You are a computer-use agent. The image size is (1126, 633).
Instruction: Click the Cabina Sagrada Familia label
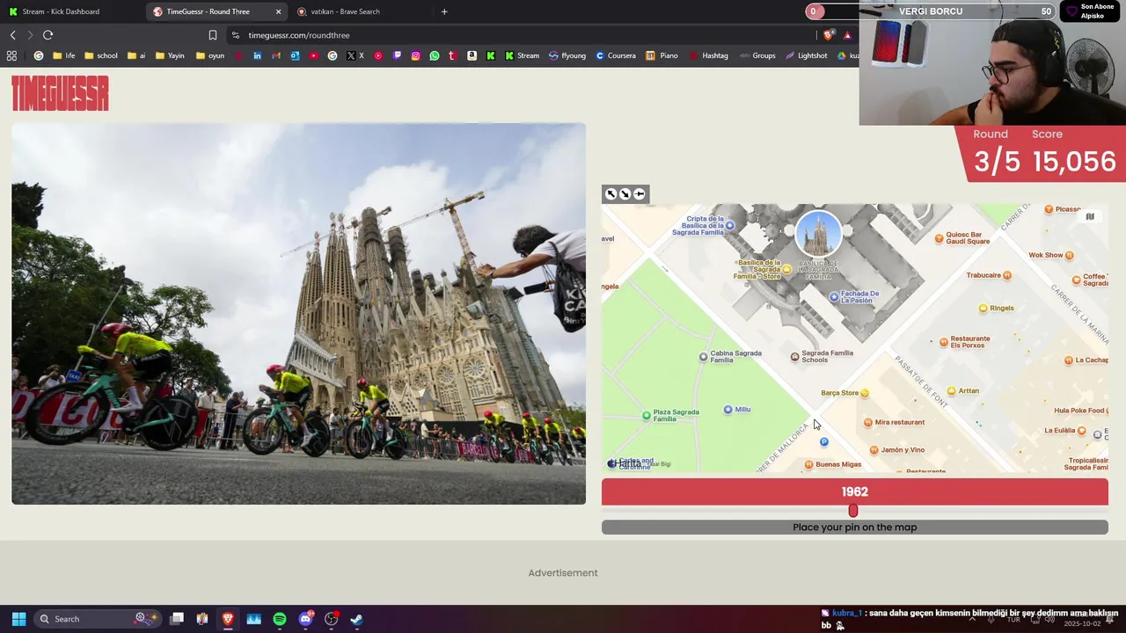click(736, 356)
